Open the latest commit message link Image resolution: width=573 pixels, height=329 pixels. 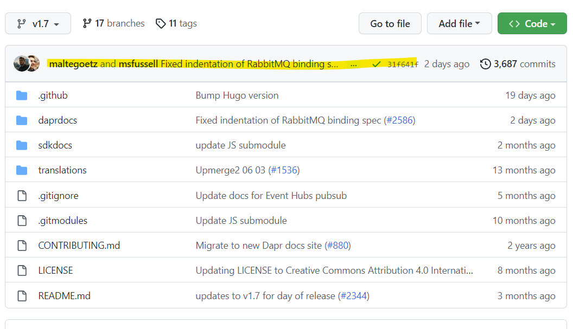pos(249,64)
